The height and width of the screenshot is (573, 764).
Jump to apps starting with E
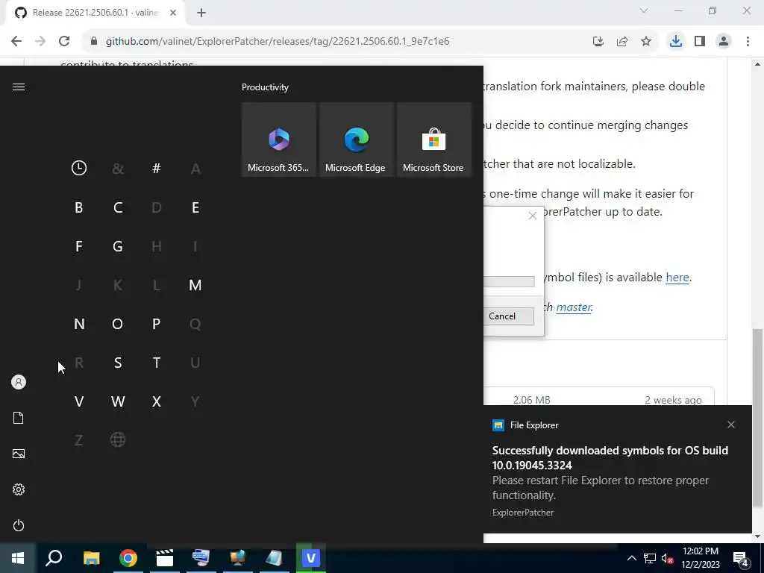pyautogui.click(x=195, y=207)
